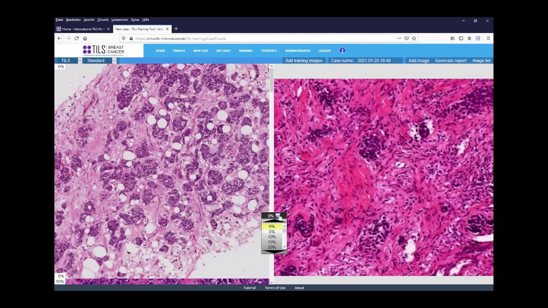Click the Terms of Use link

point(275,288)
